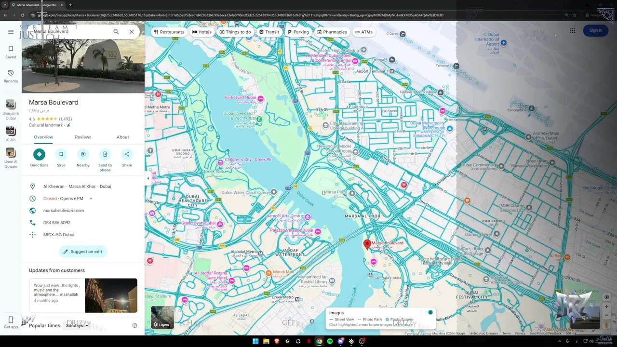617x347 pixels.
Task: Click the red Marsa Boulevard map pin
Action: [x=367, y=244]
